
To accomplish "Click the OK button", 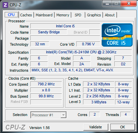I will (123, 127).
